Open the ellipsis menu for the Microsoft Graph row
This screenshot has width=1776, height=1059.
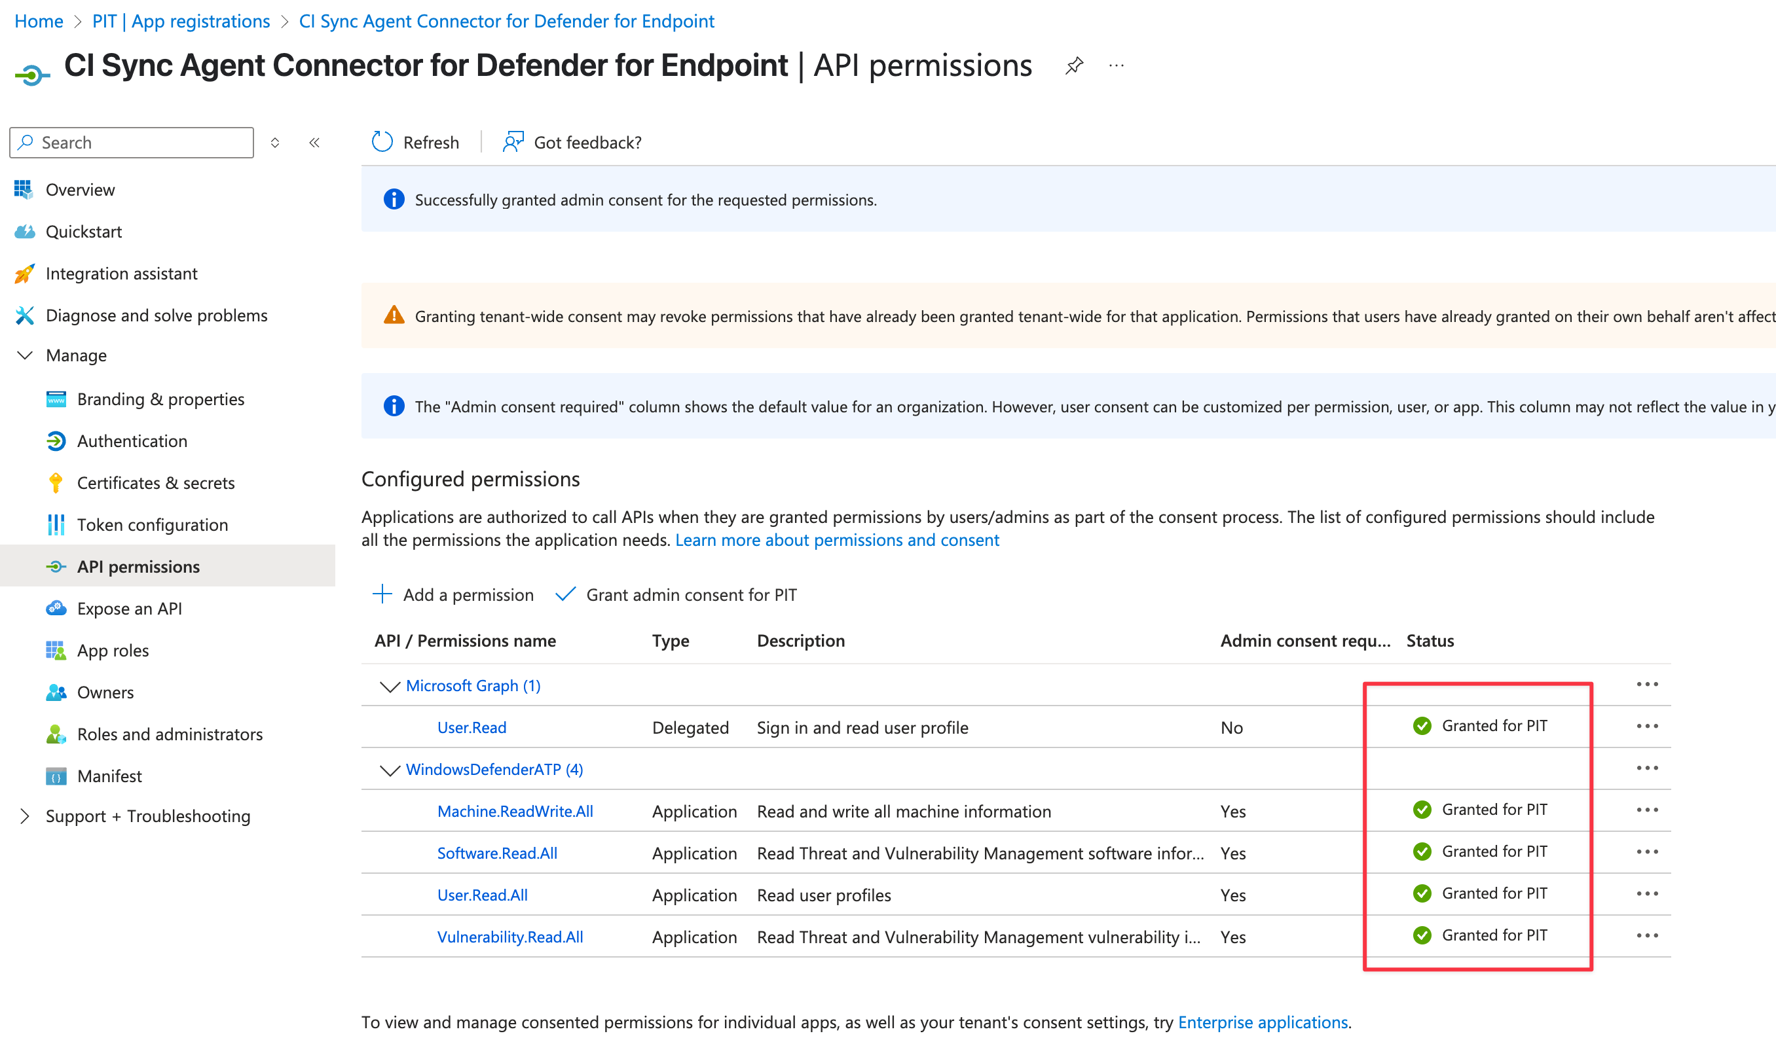tap(1647, 685)
